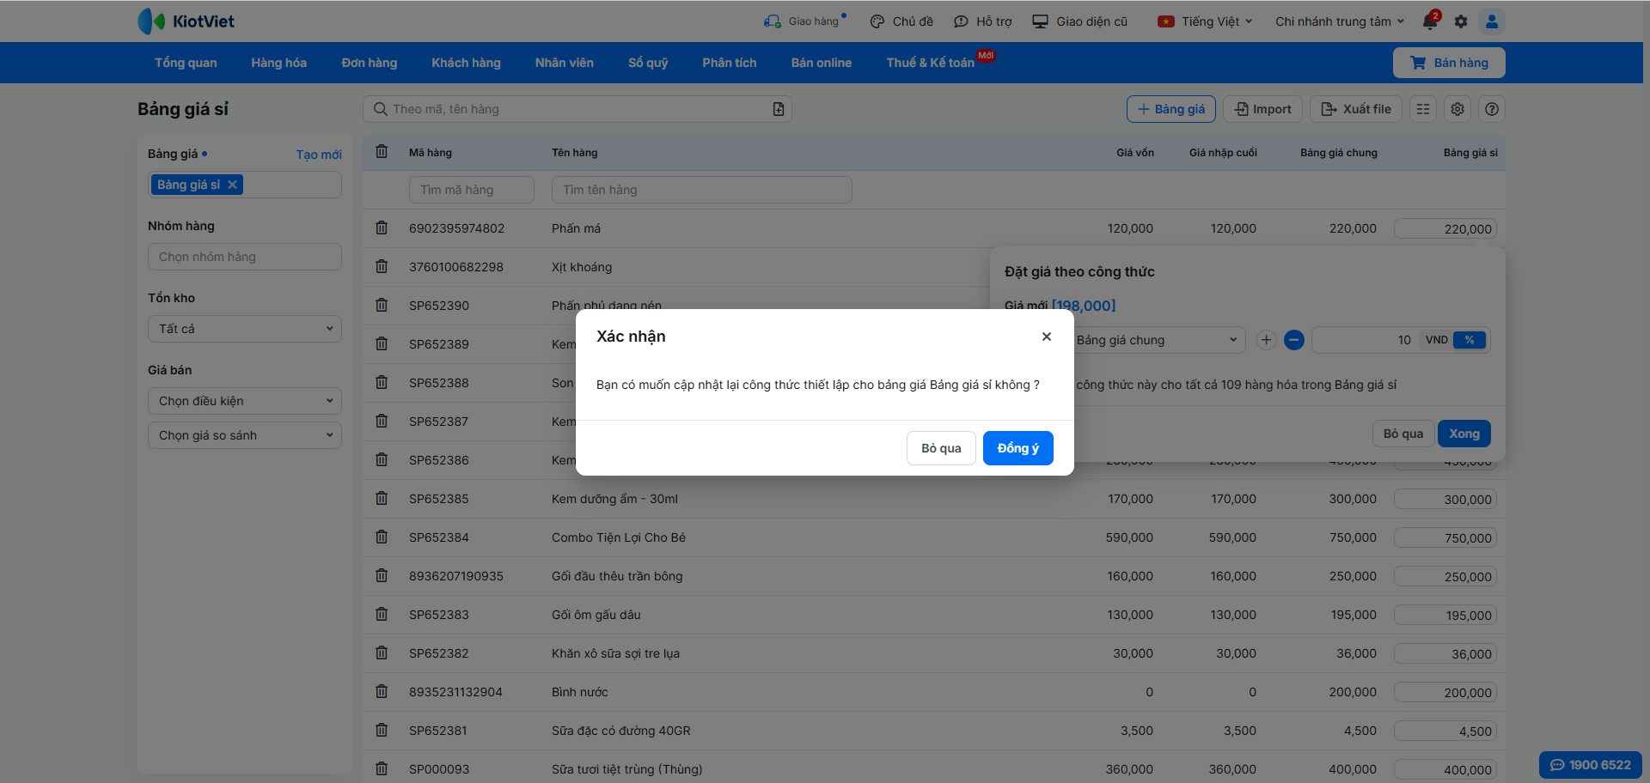Delete row SP652383 Gối ôm gấu dâu
The height and width of the screenshot is (783, 1650).
[382, 614]
